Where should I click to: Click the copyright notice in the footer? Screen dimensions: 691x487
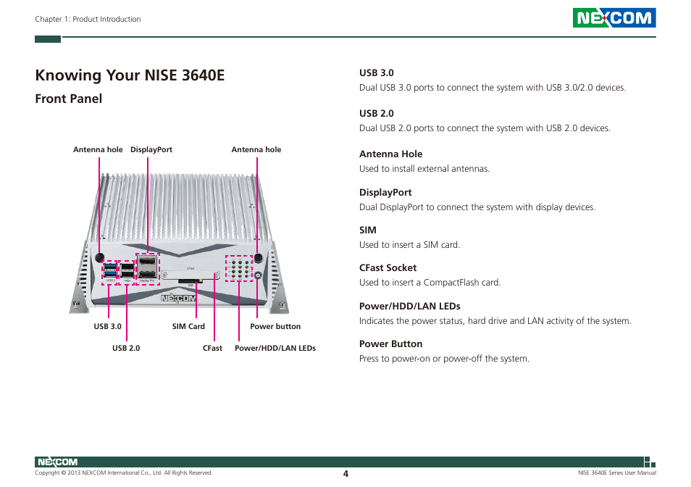click(x=123, y=473)
